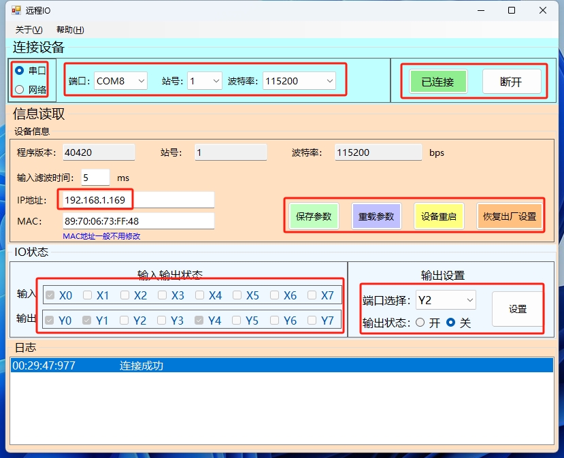Viewport: 564px width, 458px height.
Task: Toggle the X1 input checkbox
Action: [x=87, y=295]
